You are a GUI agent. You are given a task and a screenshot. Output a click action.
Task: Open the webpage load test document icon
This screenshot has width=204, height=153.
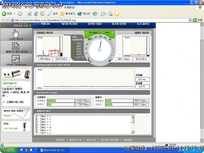tap(16, 46)
